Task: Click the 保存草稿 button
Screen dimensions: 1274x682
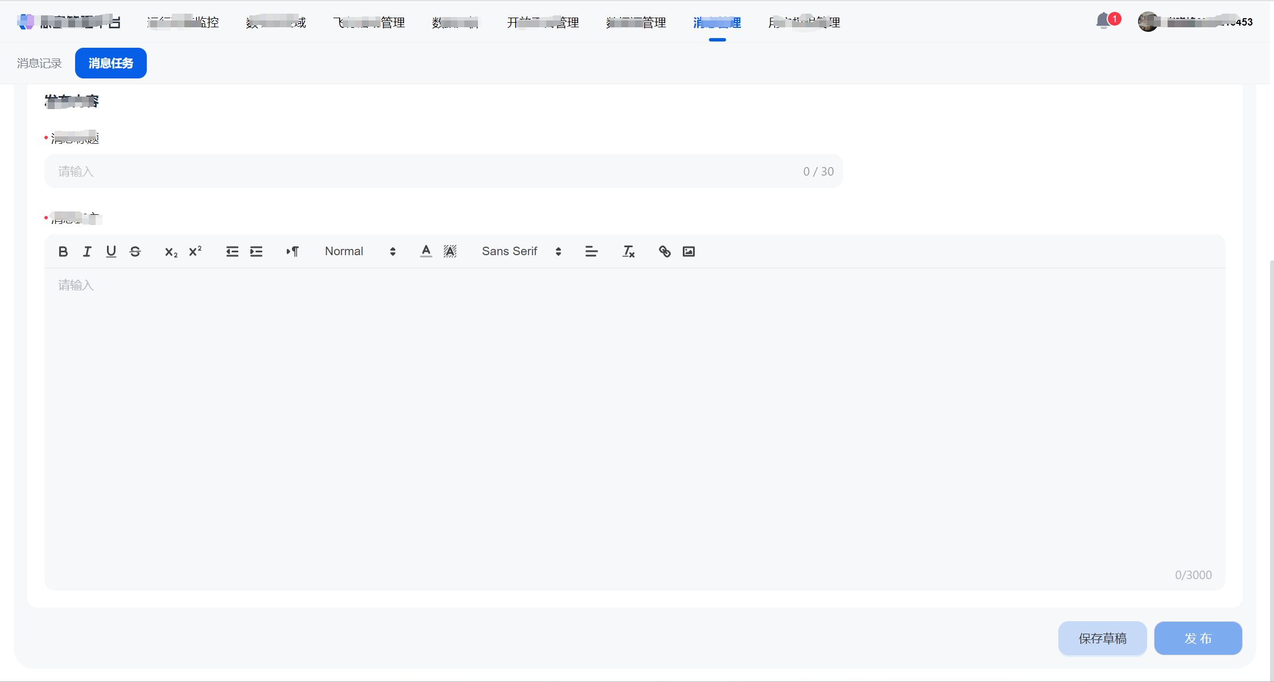Action: click(x=1102, y=638)
